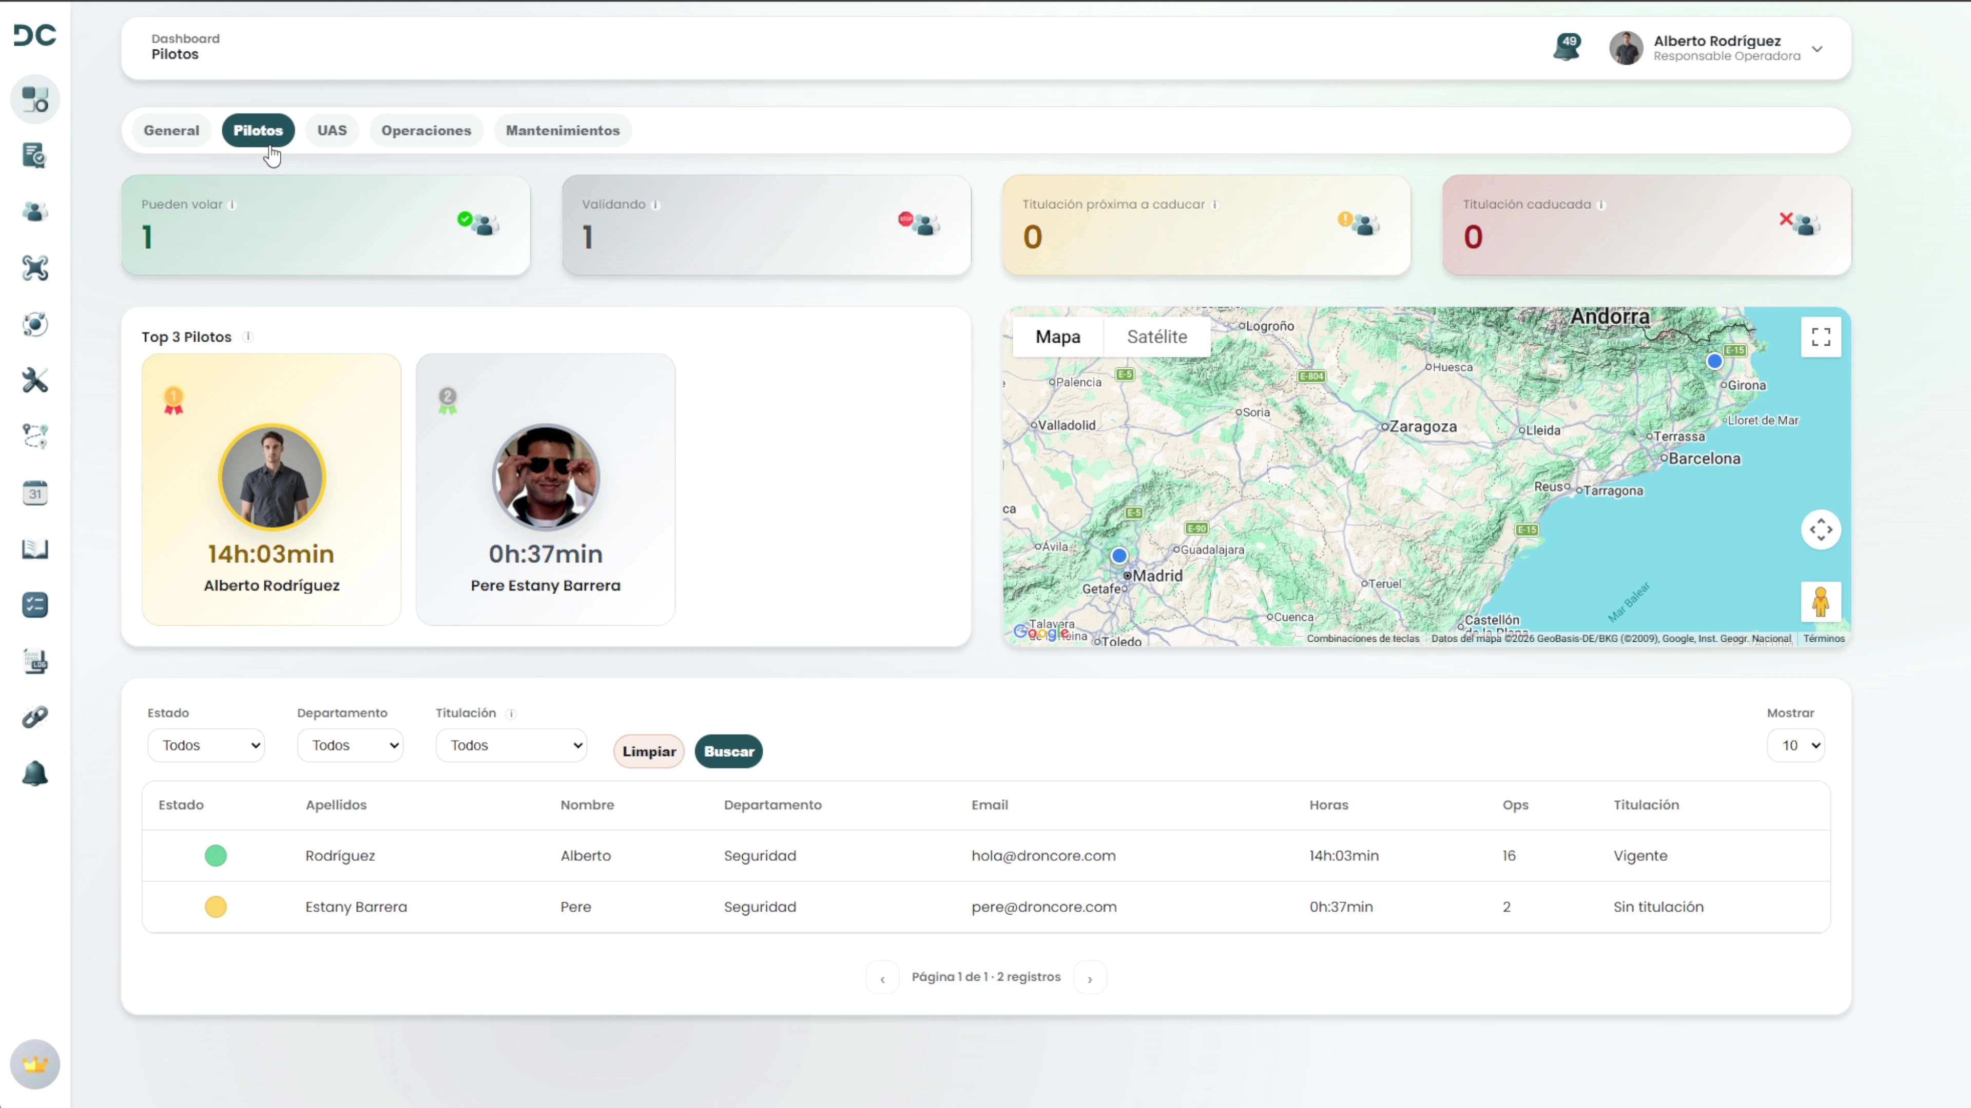
Task: Open the Pueden volar summary card
Action: (326, 226)
